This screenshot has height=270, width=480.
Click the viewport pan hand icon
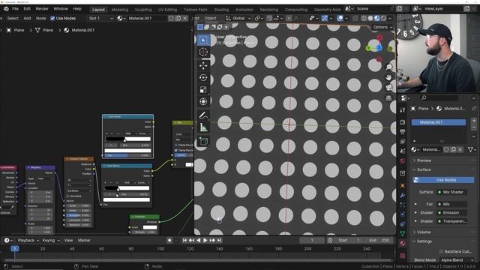(x=388, y=77)
